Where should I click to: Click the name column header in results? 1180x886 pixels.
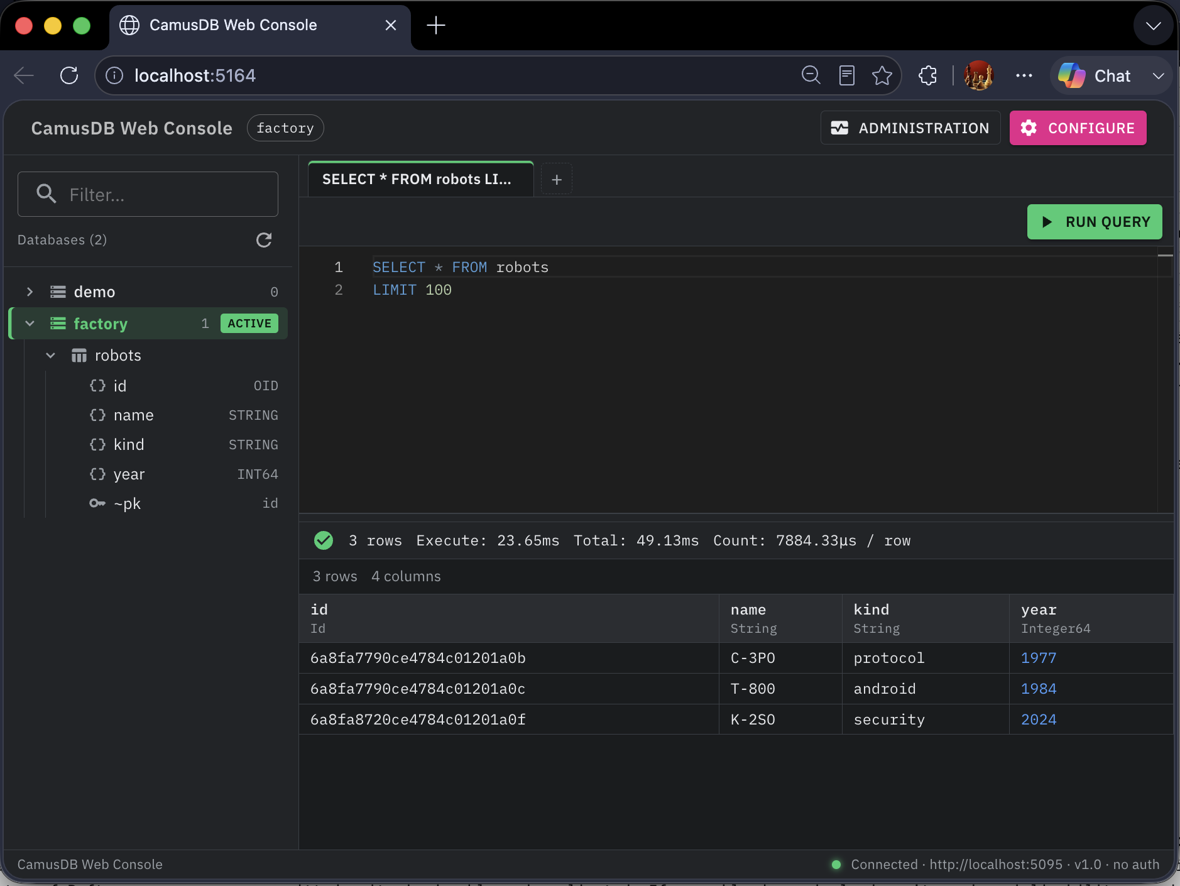pos(780,618)
